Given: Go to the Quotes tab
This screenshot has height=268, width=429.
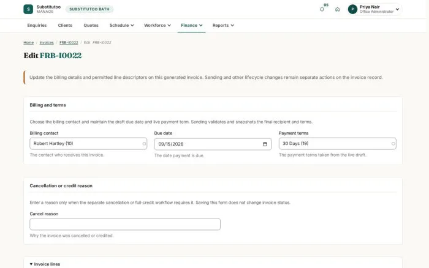Looking at the screenshot, I should pos(91,25).
